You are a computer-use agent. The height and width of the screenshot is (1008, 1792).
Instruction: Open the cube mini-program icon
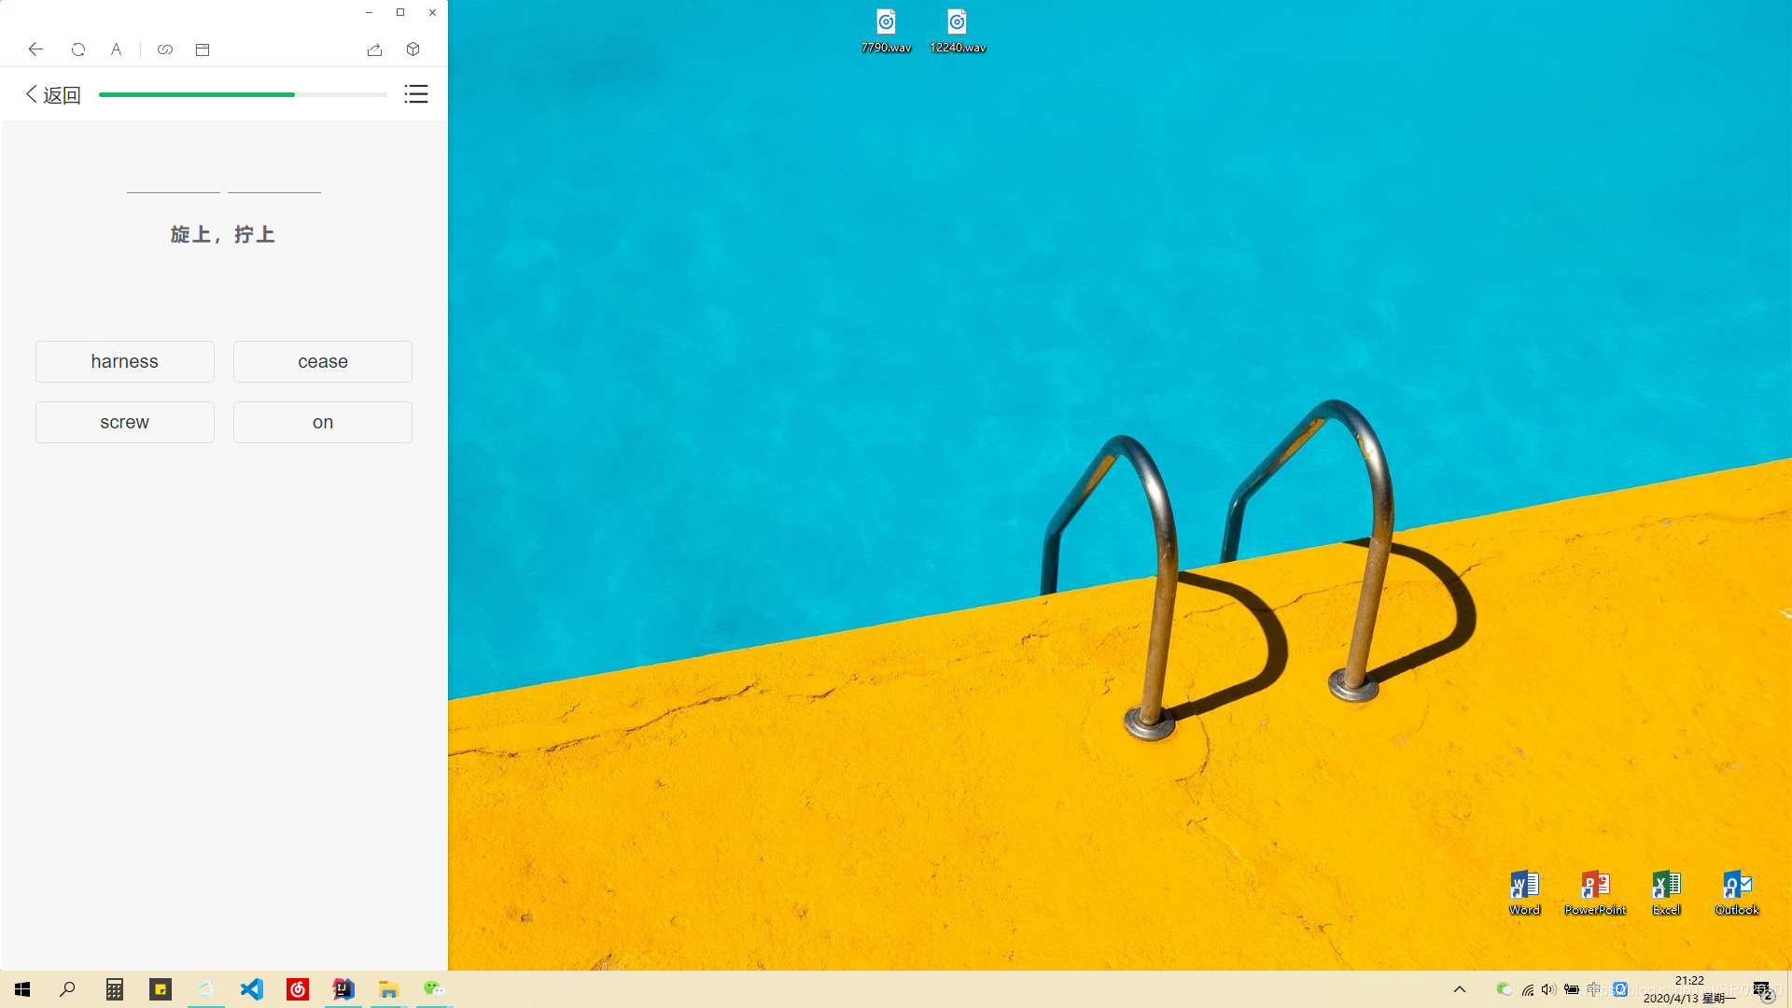click(413, 49)
